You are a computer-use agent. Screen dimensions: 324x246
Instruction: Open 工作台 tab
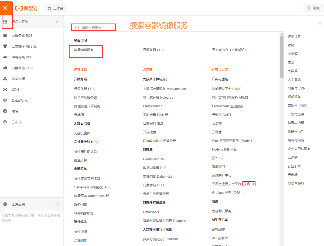click(55, 8)
